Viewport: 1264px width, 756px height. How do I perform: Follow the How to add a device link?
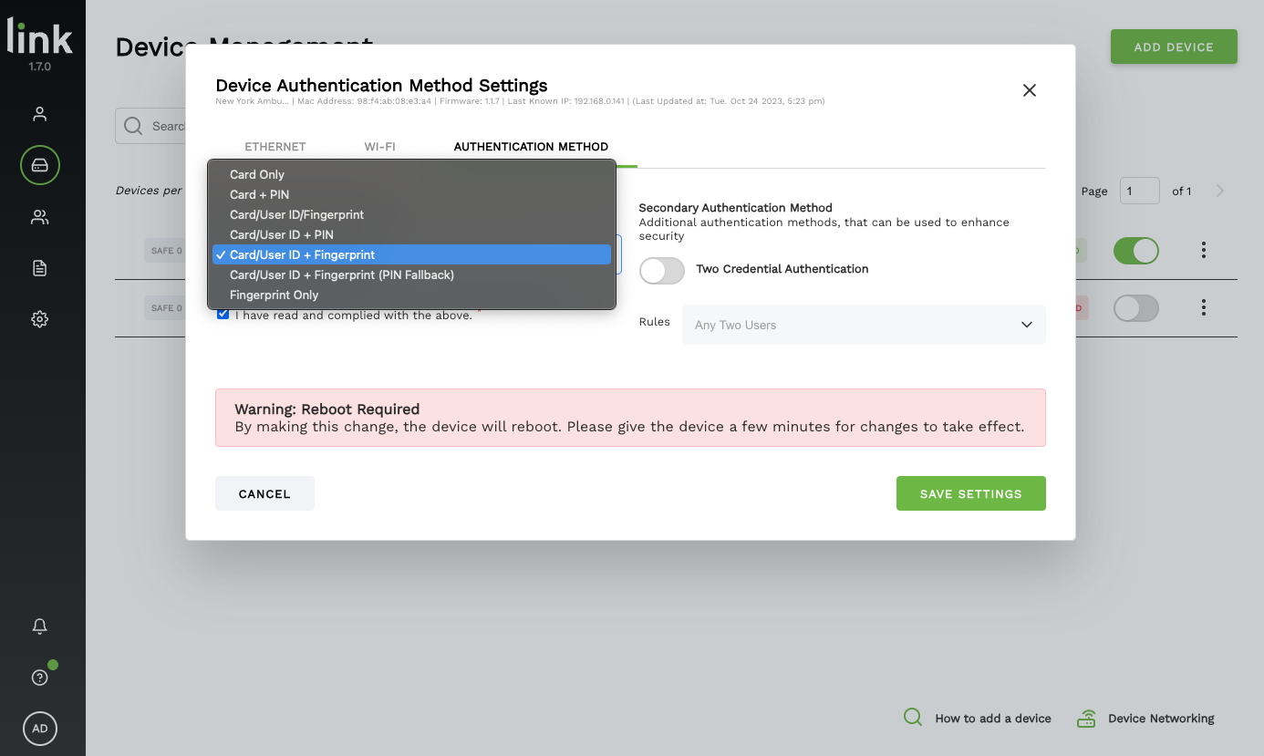coord(993,718)
